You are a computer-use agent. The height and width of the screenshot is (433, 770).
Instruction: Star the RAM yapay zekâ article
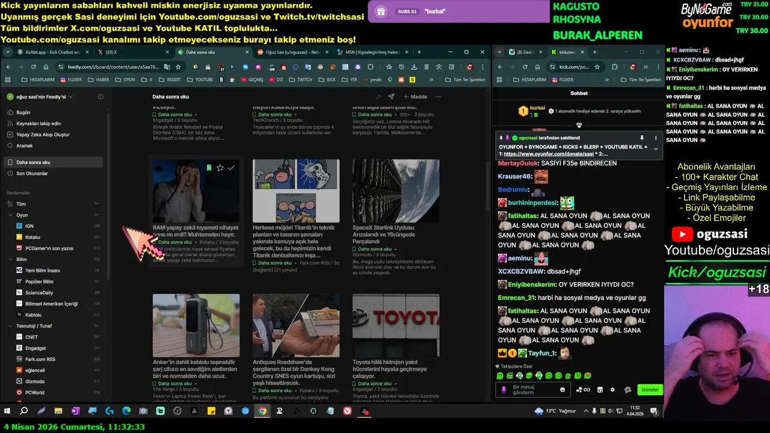220,168
